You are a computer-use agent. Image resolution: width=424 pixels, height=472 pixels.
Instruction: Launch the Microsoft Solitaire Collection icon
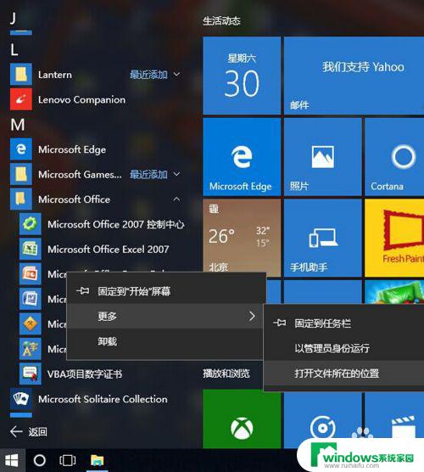coord(20,399)
